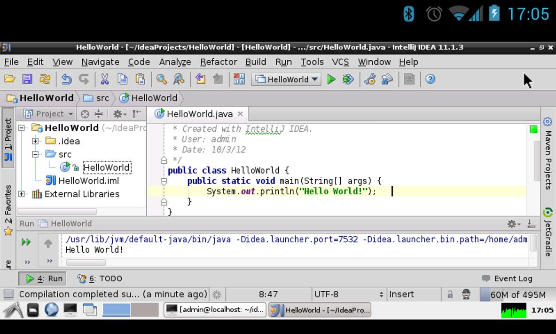Click the Replace toolbar icon
Viewport: 556px width, 334px height.
coord(179,79)
